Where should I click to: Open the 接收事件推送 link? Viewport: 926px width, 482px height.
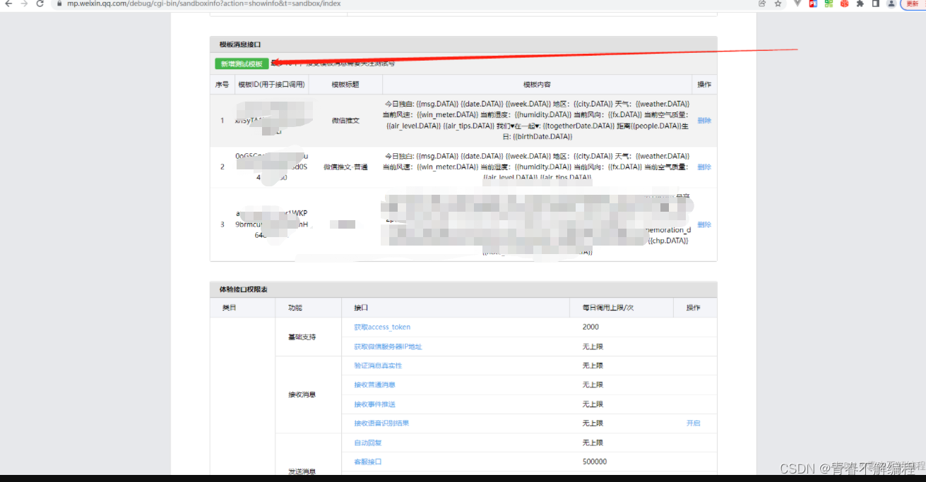tap(374, 404)
